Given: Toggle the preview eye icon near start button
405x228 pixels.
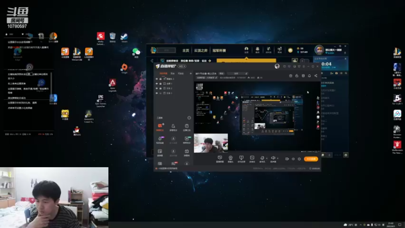Looking at the screenshot, I should pyautogui.click(x=293, y=159).
